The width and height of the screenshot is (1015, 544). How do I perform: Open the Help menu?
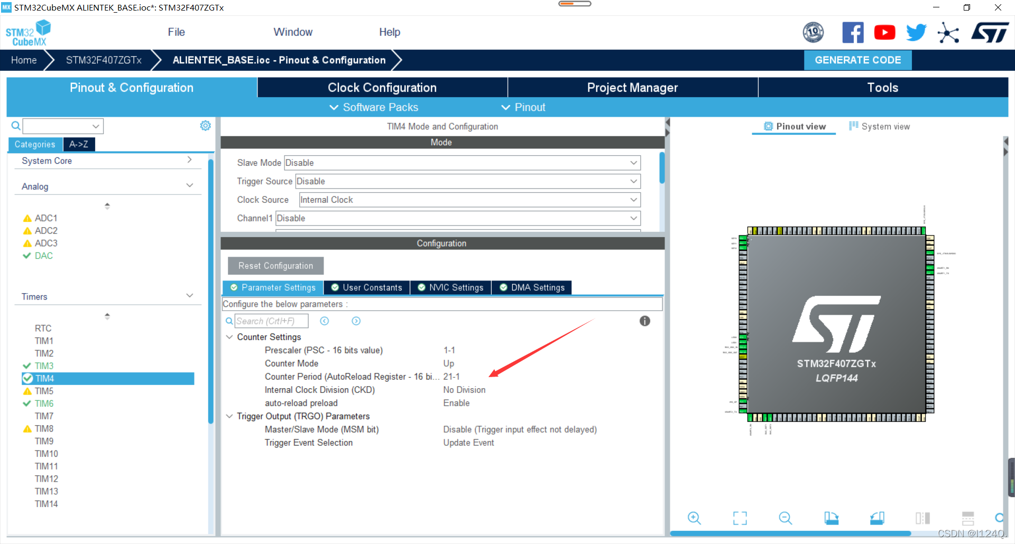(390, 32)
